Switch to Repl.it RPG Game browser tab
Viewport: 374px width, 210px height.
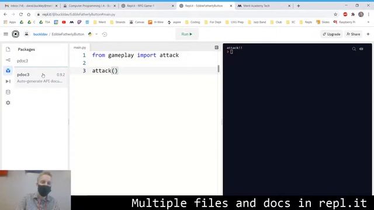[x=147, y=6]
